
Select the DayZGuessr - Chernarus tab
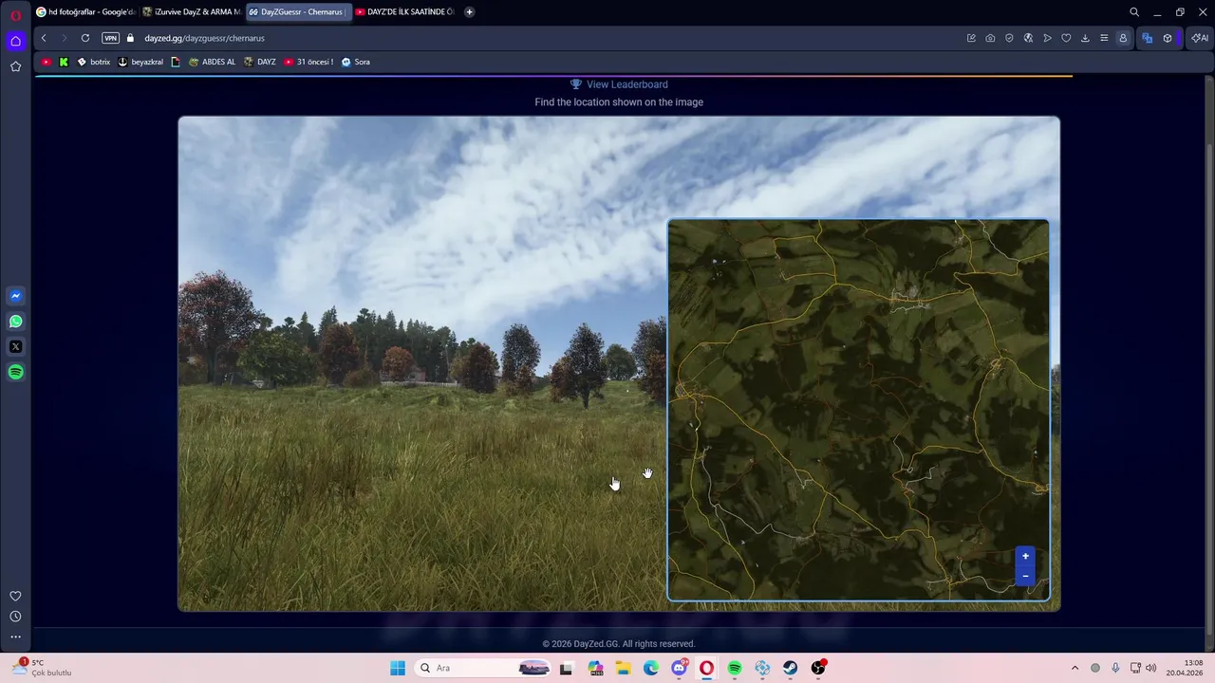[x=298, y=12]
